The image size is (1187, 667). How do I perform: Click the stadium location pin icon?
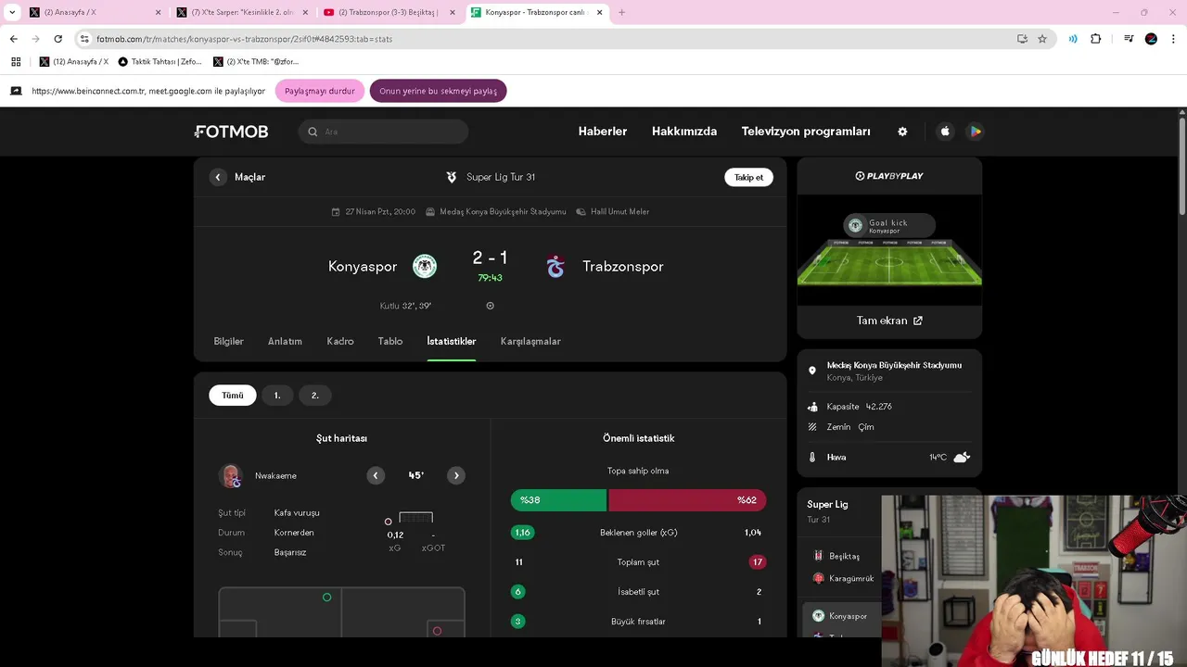812,371
